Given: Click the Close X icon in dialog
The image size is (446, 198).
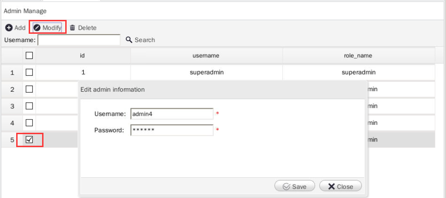Looking at the screenshot, I should 331,186.
